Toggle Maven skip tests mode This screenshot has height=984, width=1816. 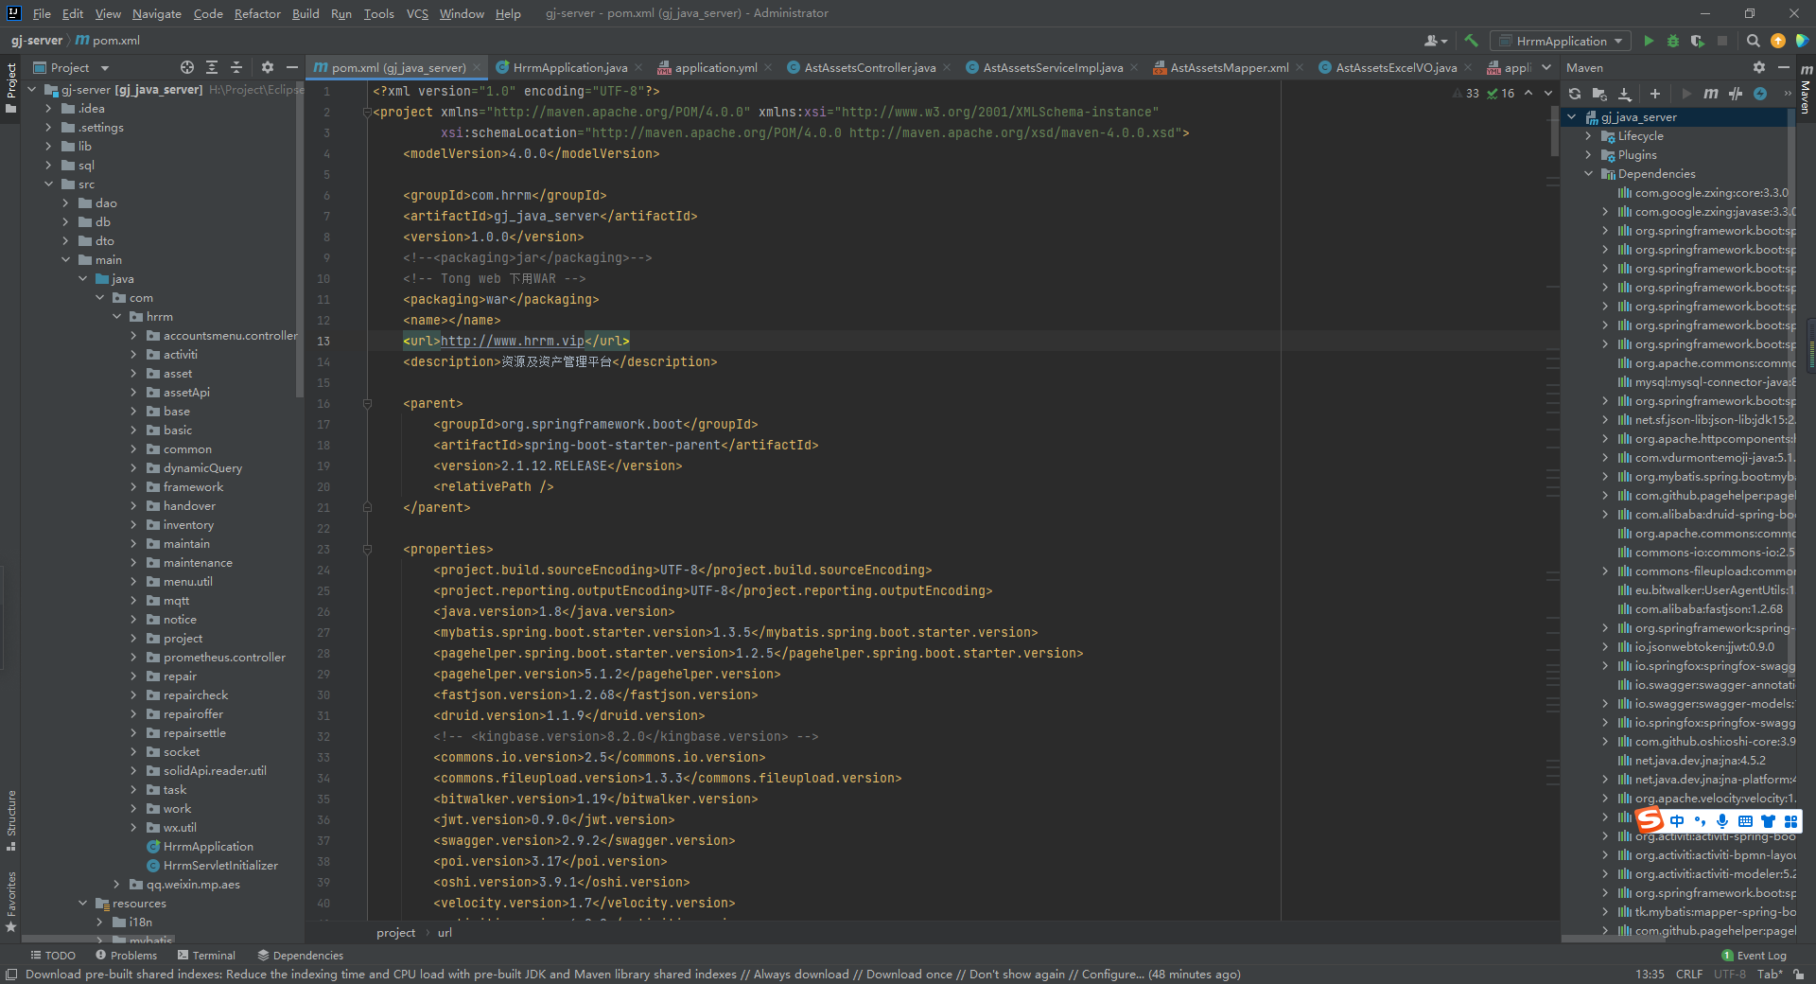(x=1760, y=94)
